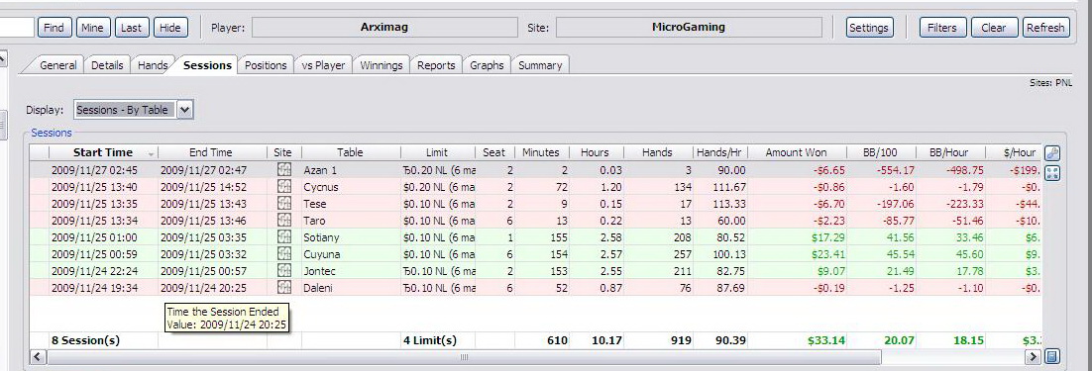Sort by the Minutes column header
Screen dimensions: 1092x371
click(541, 152)
